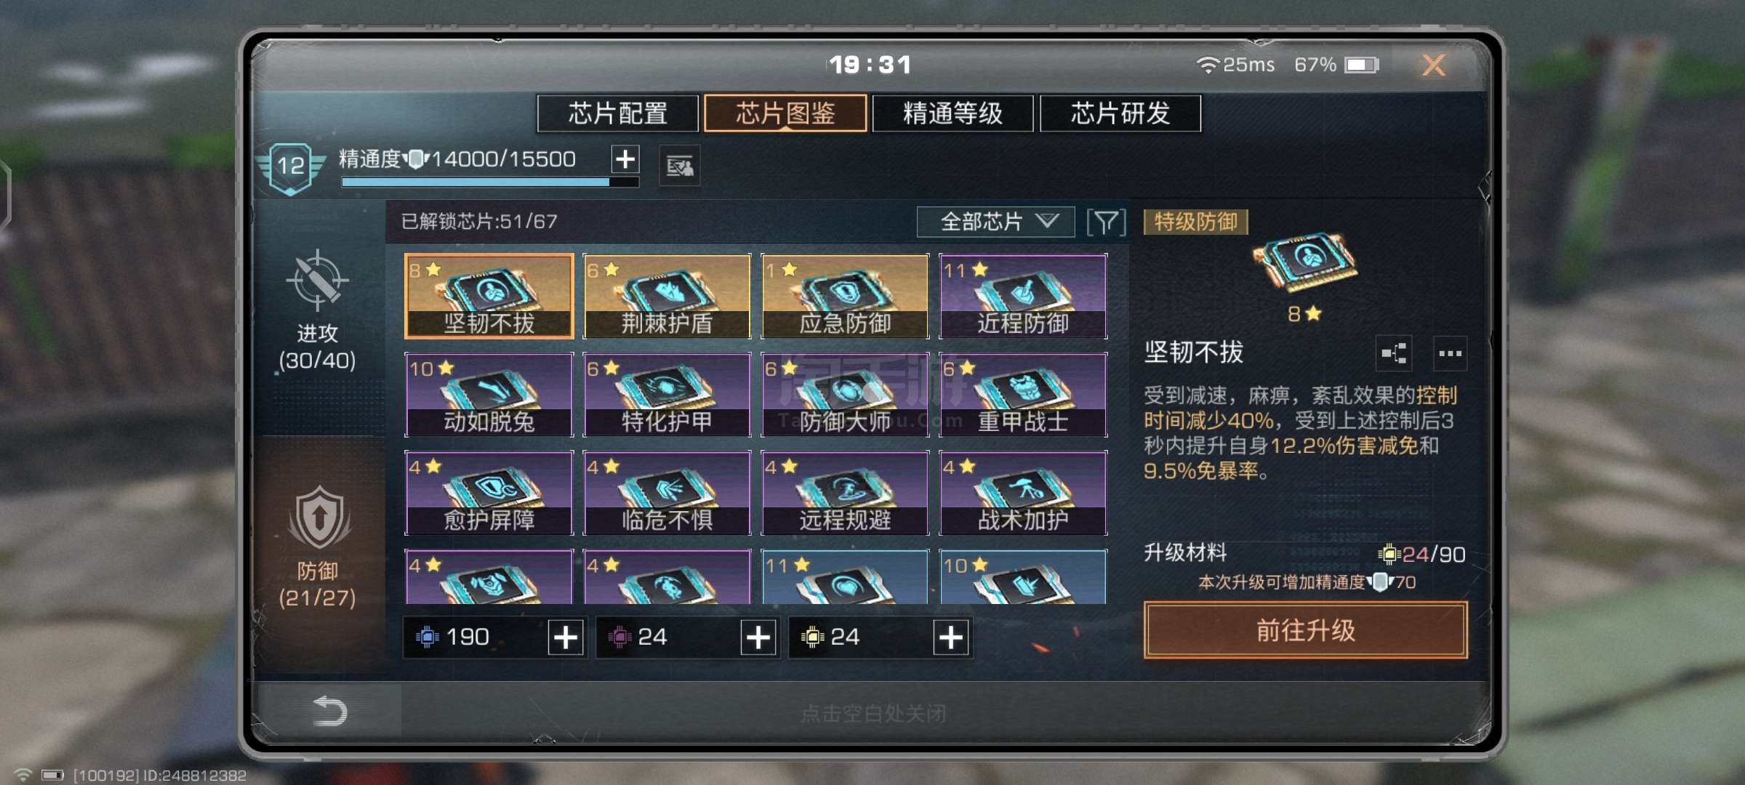
Task: Add mastery with the 精通度 plus button
Action: (x=625, y=158)
